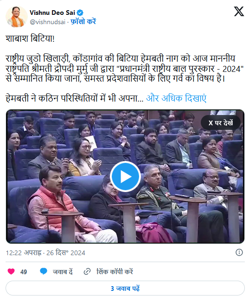Click the chain link copy icon

[87, 271]
